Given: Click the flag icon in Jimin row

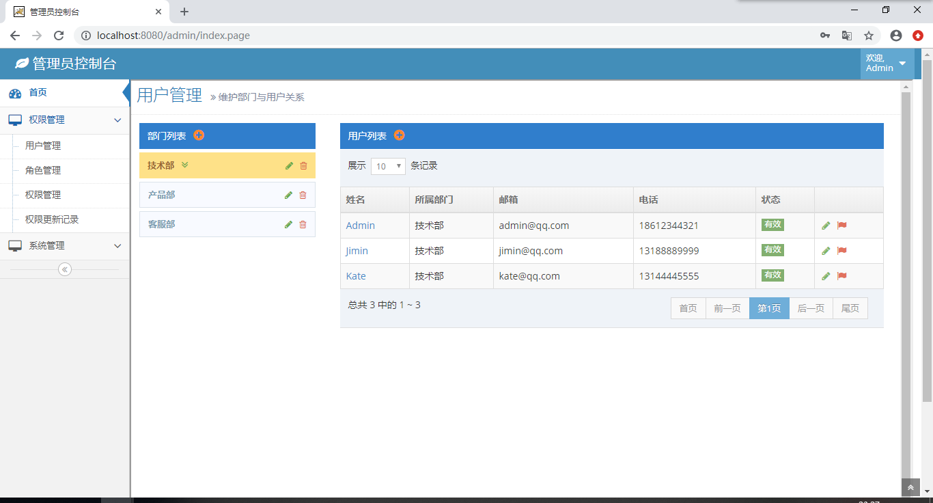Looking at the screenshot, I should 842,250.
